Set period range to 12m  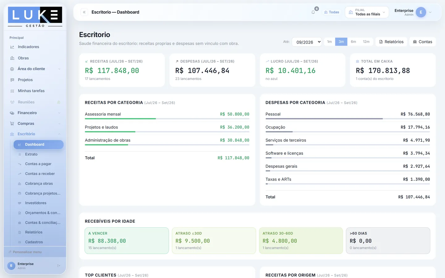(366, 42)
